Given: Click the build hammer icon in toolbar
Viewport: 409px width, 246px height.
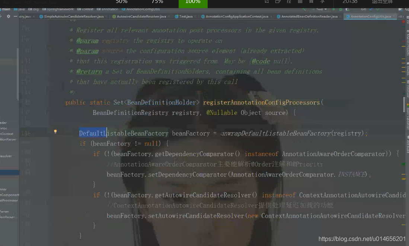Looking at the screenshot, I should [304, 9].
